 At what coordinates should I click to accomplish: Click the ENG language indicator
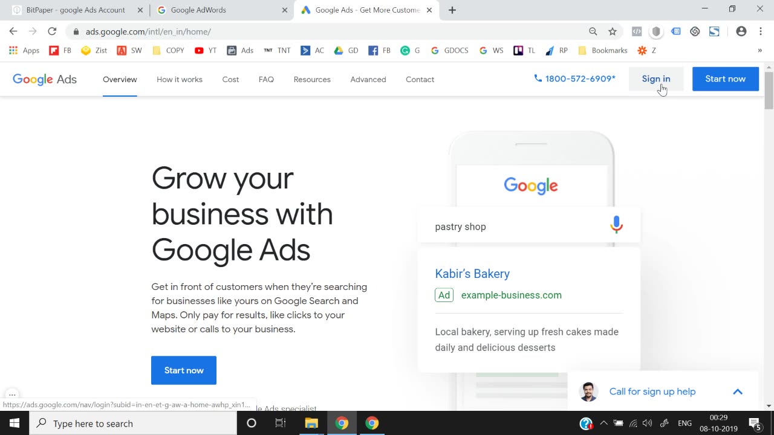(x=685, y=424)
